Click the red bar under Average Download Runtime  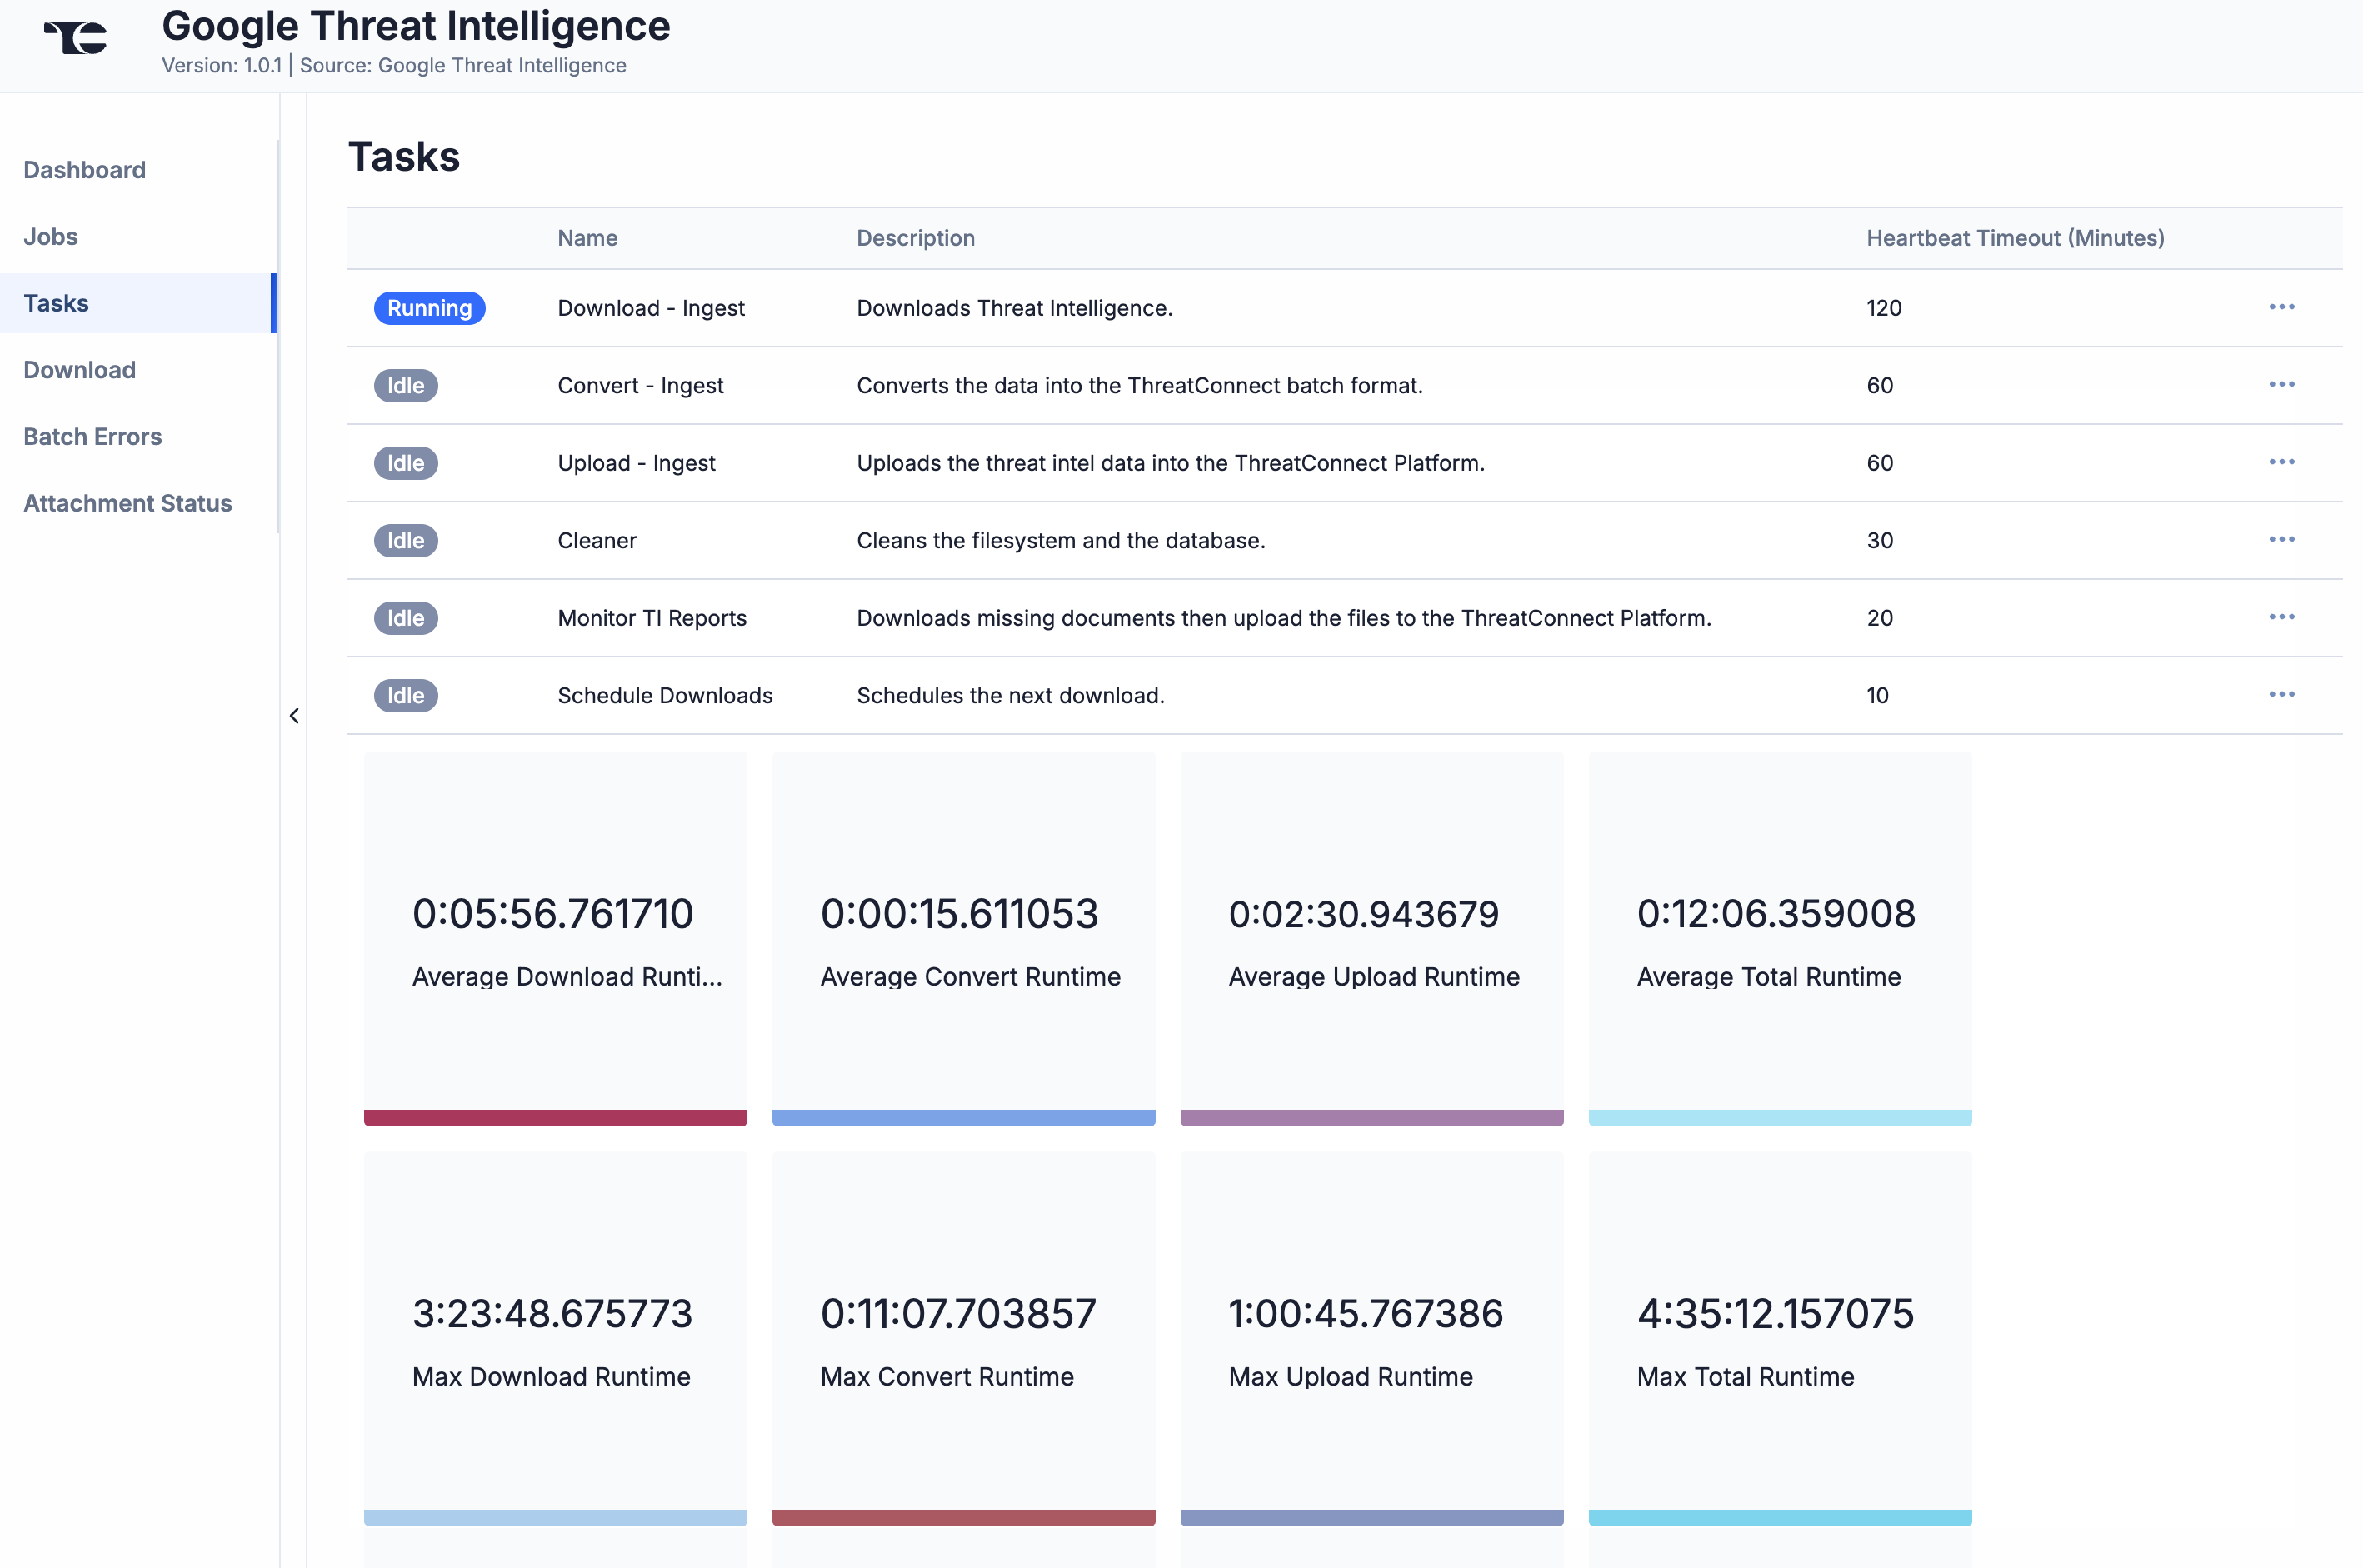[x=555, y=1117]
